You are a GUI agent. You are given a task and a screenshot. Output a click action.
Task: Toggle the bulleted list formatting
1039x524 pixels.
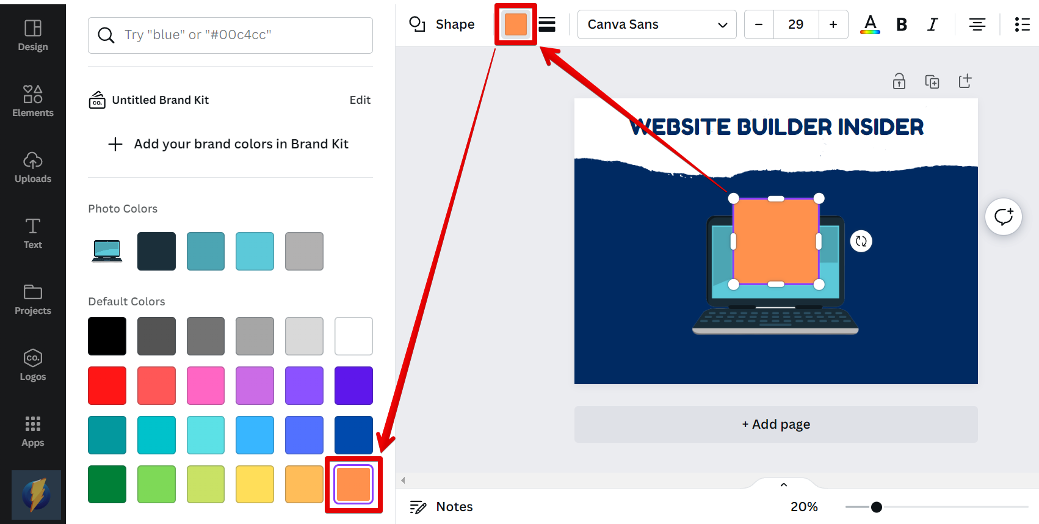pyautogui.click(x=1022, y=24)
